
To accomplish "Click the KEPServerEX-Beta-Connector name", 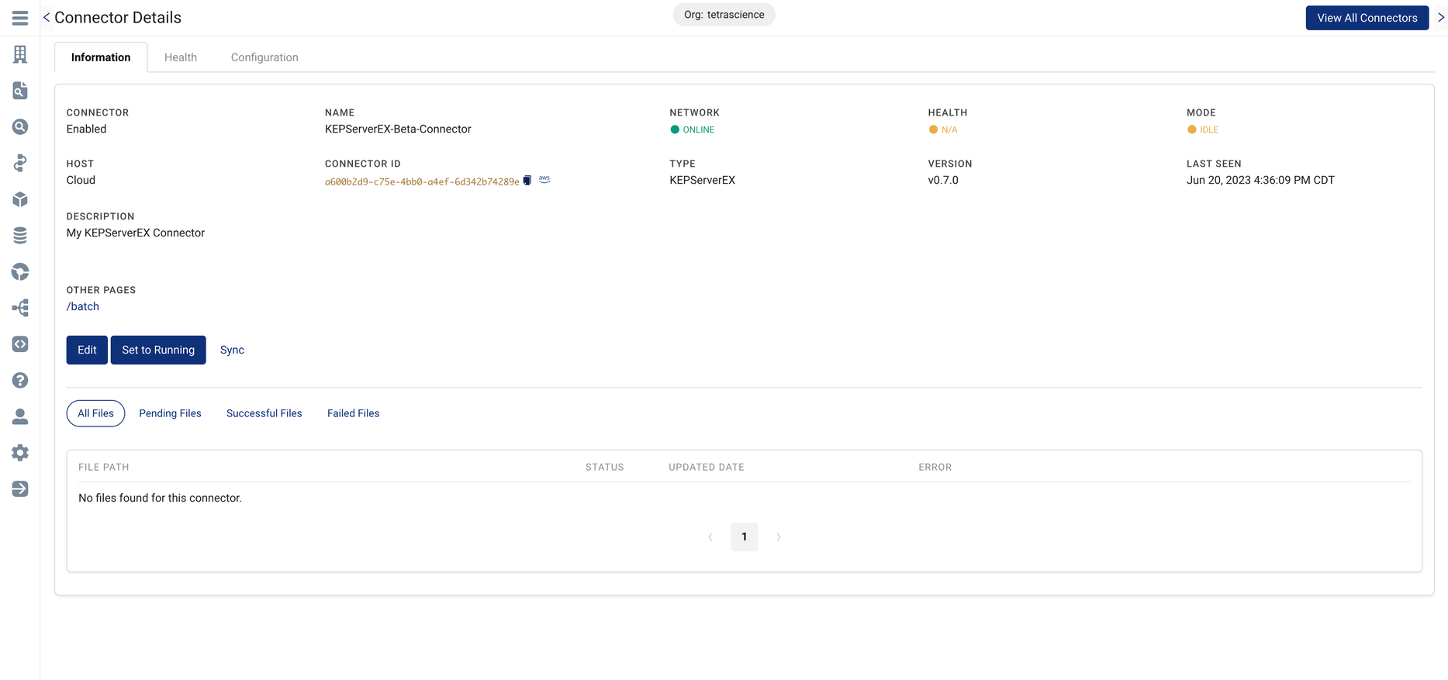I will [398, 129].
